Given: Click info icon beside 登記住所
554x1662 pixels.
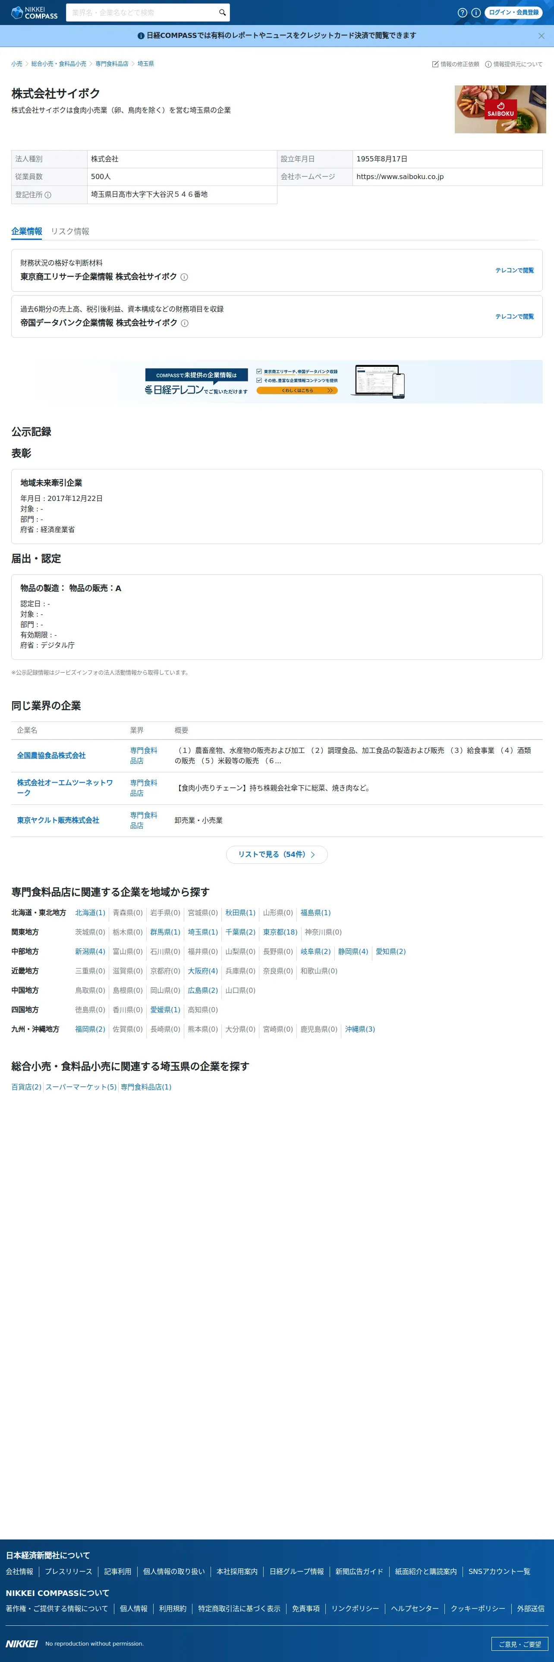Looking at the screenshot, I should tap(48, 195).
